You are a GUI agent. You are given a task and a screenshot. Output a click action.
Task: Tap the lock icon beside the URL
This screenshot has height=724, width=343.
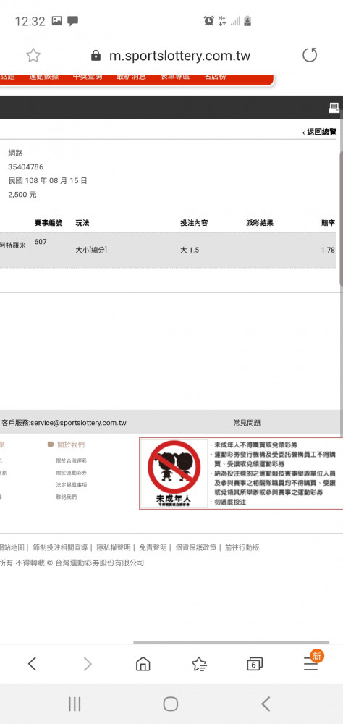click(96, 56)
